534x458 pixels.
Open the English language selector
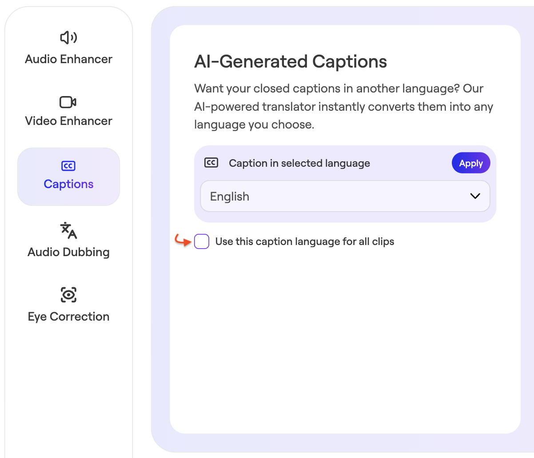click(x=345, y=196)
